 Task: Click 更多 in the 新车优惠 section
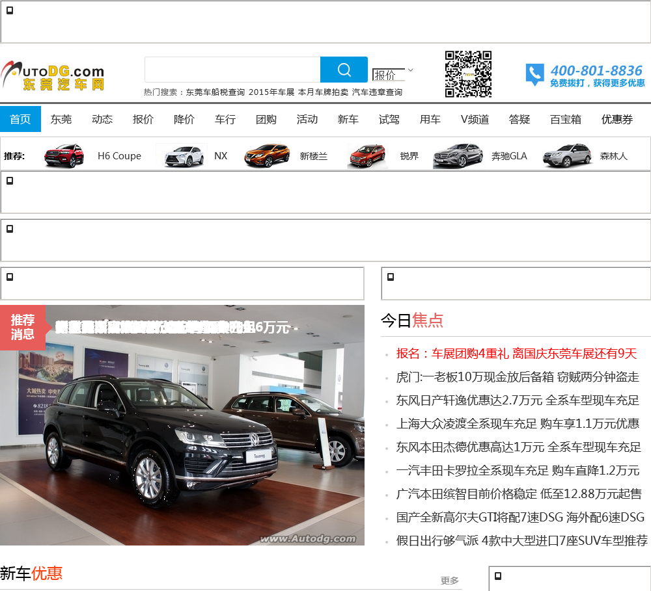(450, 580)
